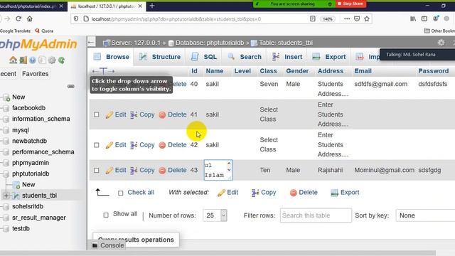This screenshot has width=455, height=256.
Task: Tick checkbox for row 41
Action: click(97, 114)
